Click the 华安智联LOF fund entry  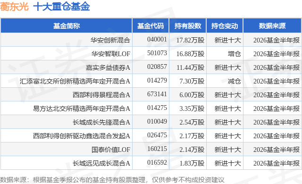pyautogui.click(x=111, y=54)
